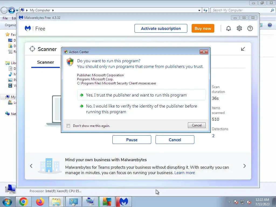The width and height of the screenshot is (276, 207).
Task: Click the Windows Start button
Action: click(7, 202)
